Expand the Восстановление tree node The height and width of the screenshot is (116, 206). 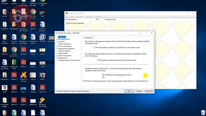pyautogui.click(x=57, y=39)
